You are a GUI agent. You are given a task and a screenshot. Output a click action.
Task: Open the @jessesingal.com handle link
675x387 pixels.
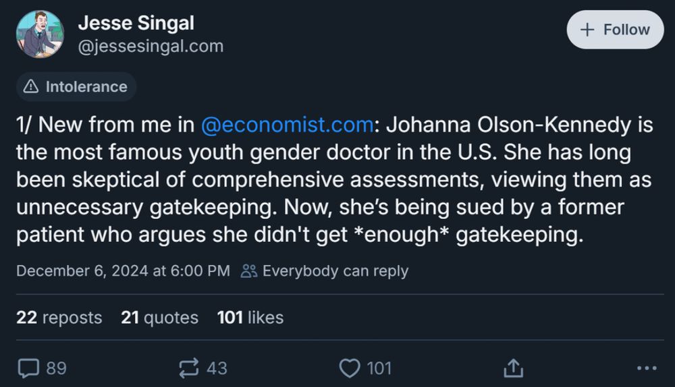click(x=151, y=46)
